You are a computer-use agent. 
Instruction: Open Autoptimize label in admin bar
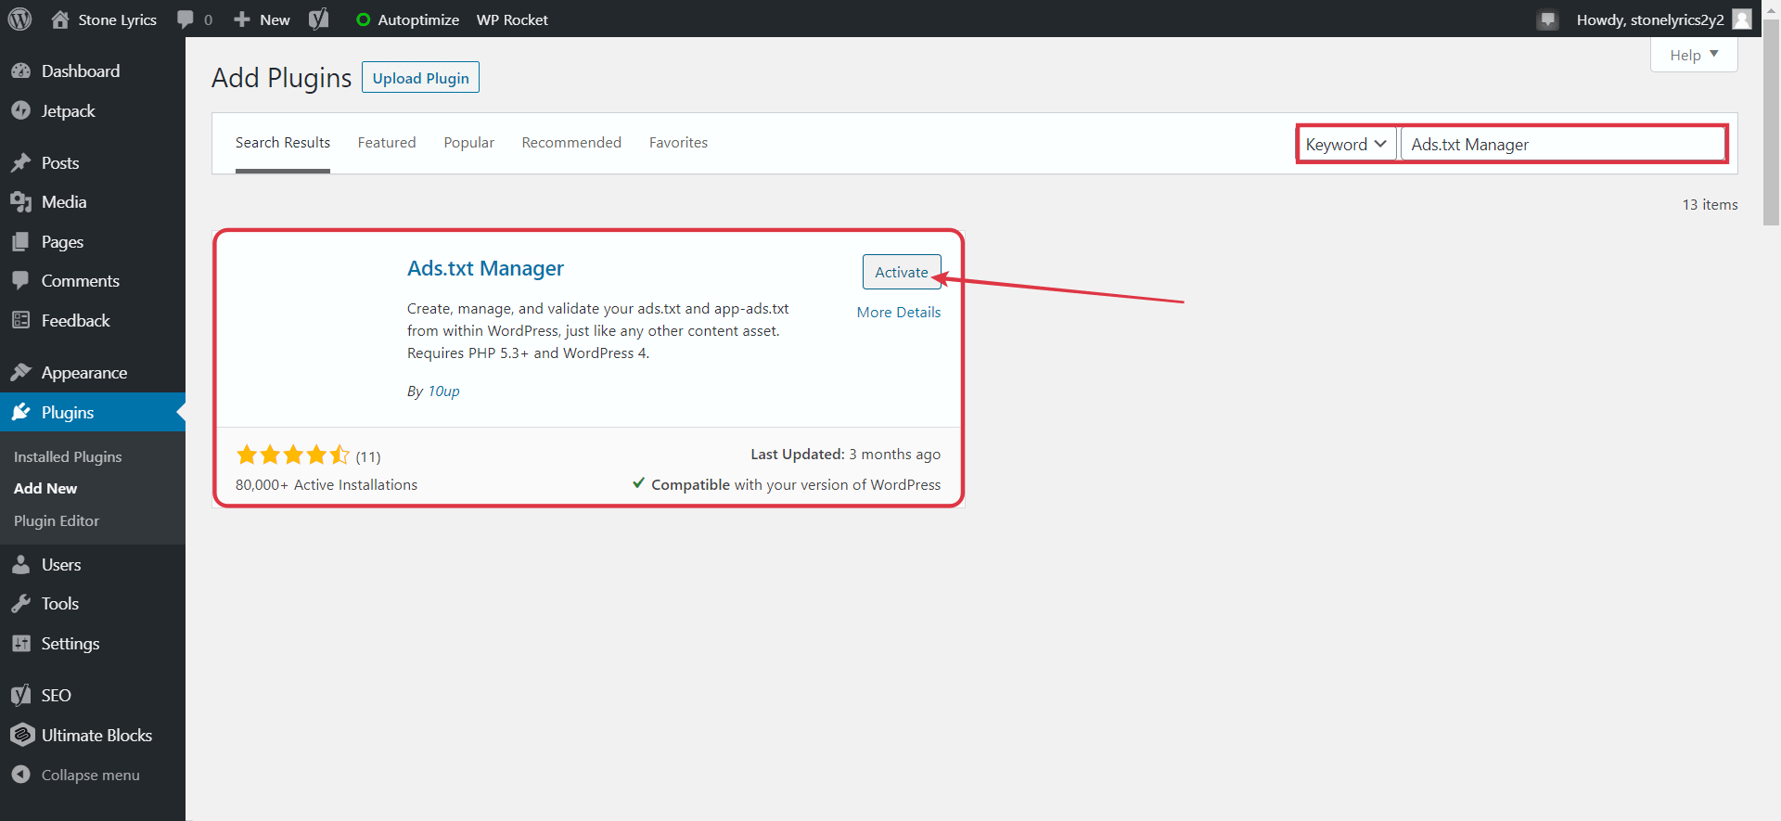point(418,19)
